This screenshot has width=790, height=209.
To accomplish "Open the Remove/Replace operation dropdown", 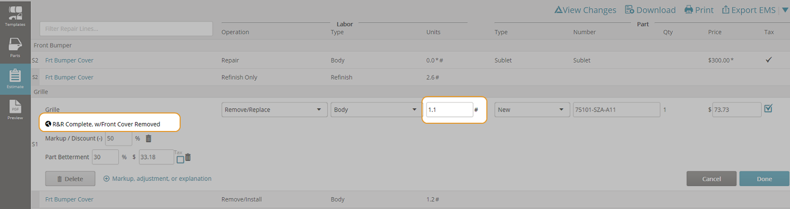I will coord(274,110).
